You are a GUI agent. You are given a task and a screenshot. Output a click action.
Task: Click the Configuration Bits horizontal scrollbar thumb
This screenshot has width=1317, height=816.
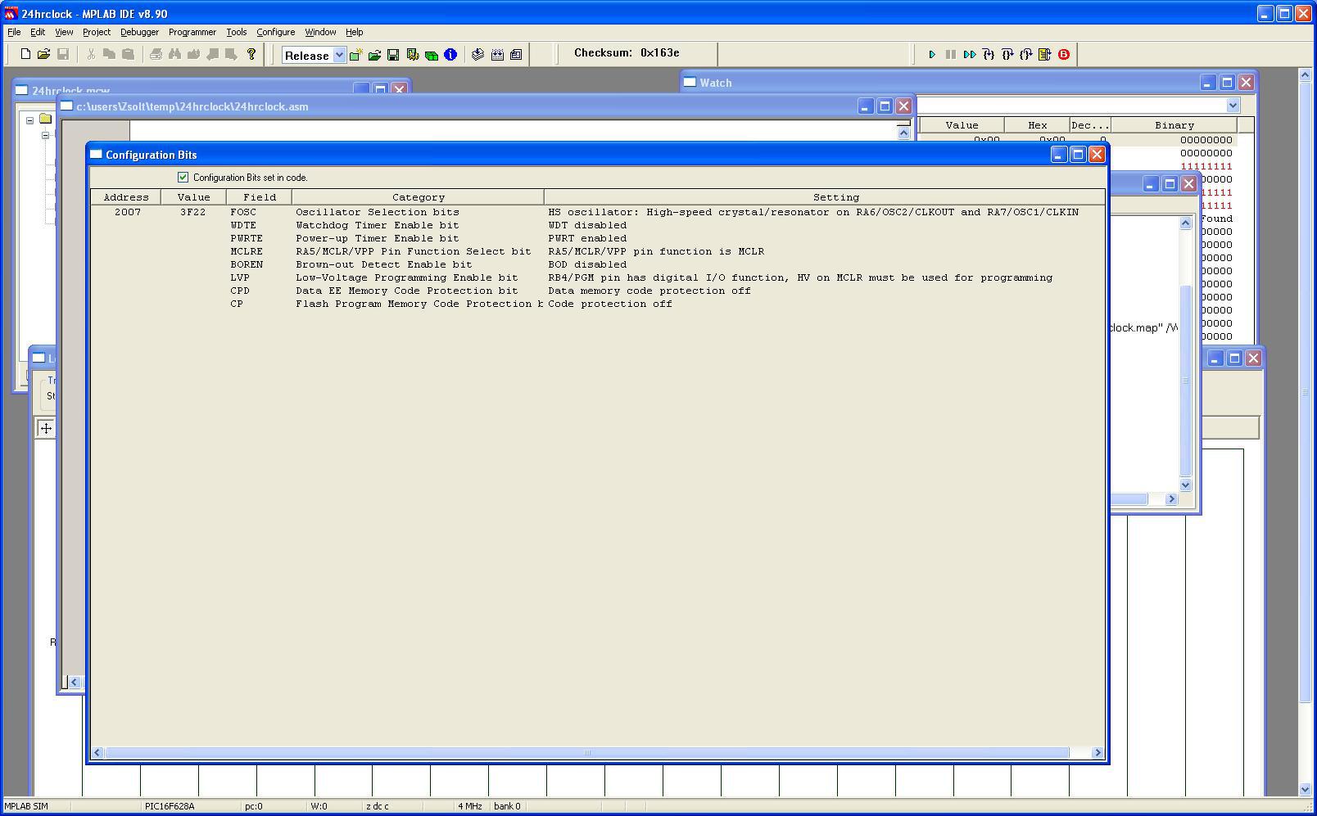coord(586,753)
